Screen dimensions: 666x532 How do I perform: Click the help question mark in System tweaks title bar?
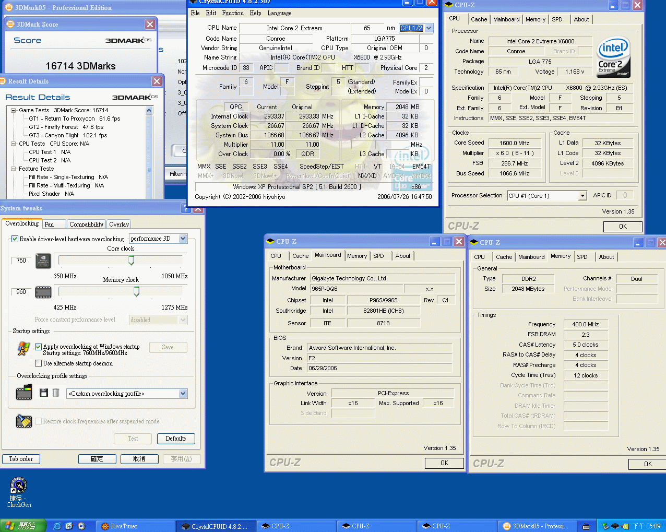coord(186,208)
